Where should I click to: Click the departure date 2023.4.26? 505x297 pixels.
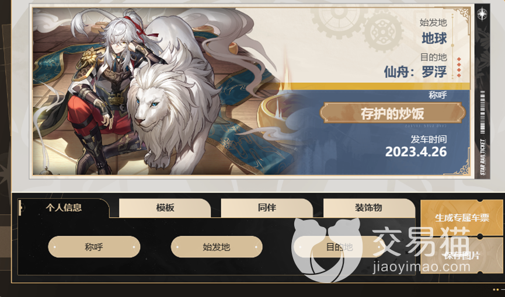(x=416, y=152)
